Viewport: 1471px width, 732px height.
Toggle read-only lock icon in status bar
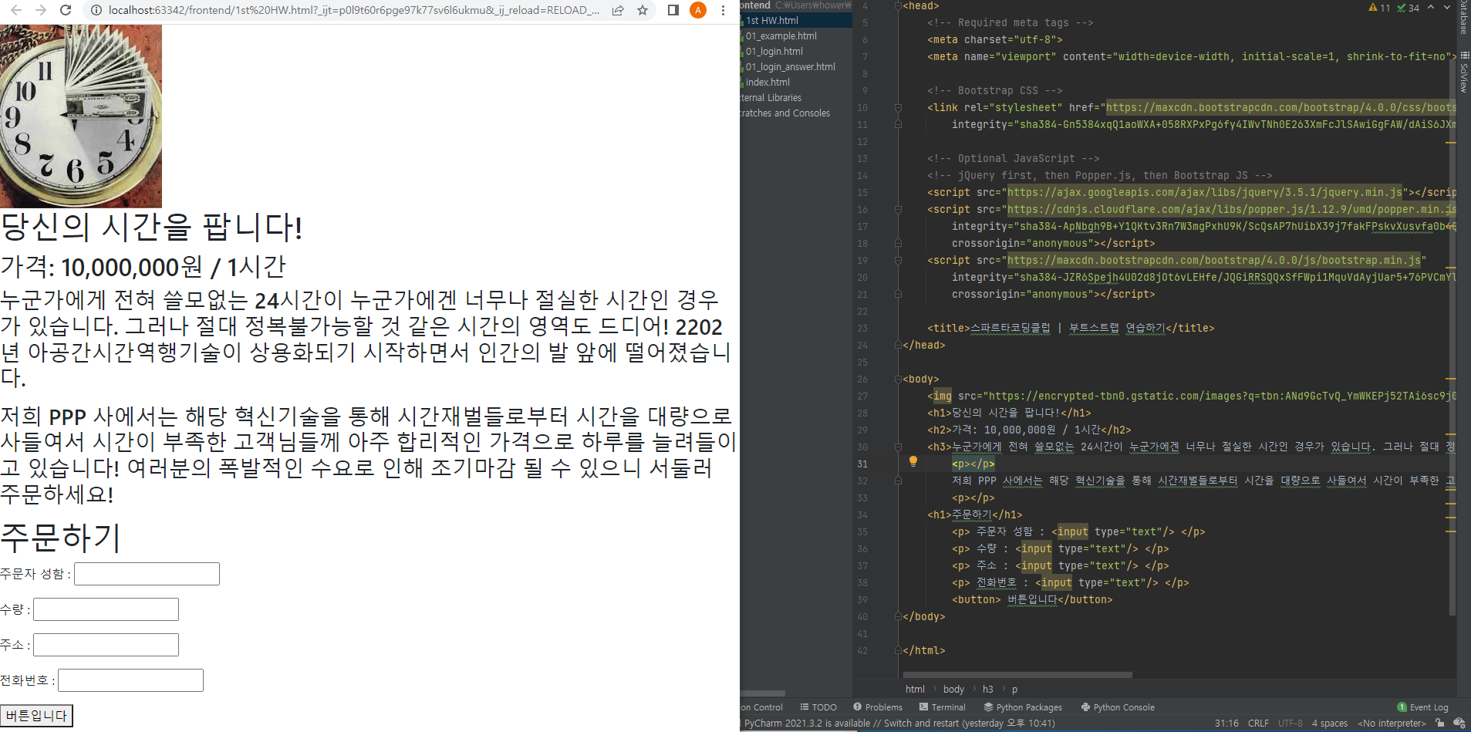click(x=1439, y=724)
